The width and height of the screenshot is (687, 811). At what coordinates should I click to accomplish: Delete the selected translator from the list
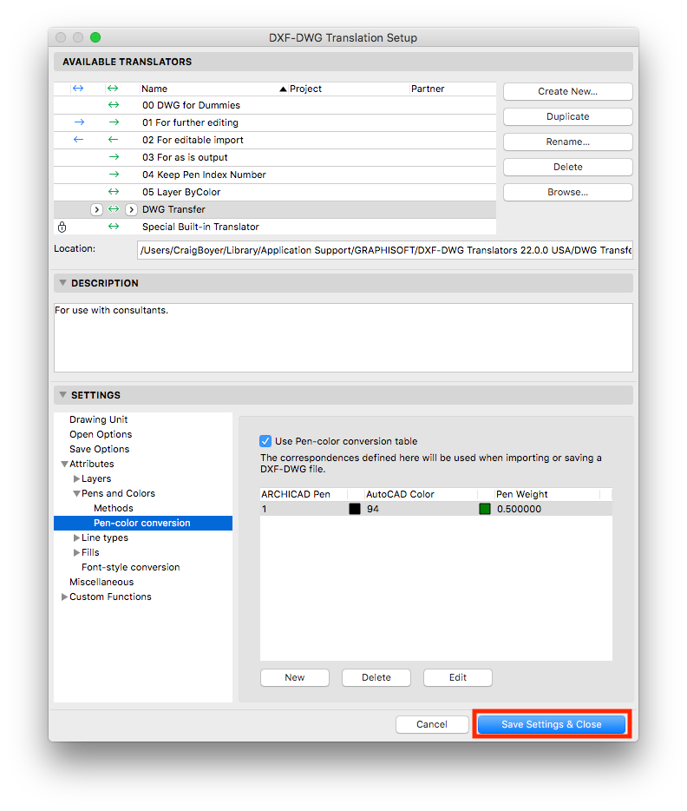click(567, 167)
